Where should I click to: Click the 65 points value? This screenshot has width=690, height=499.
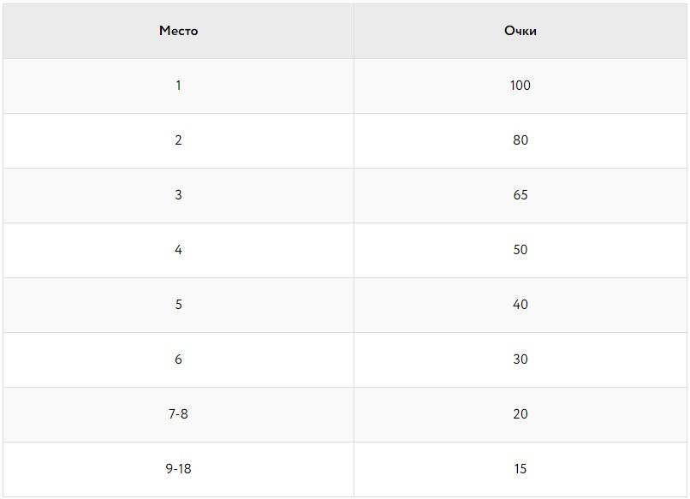(x=520, y=195)
